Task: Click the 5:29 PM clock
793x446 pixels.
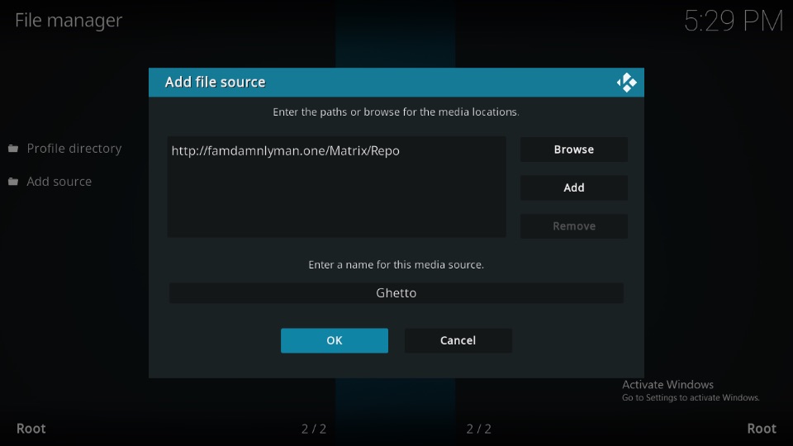Action: click(734, 21)
